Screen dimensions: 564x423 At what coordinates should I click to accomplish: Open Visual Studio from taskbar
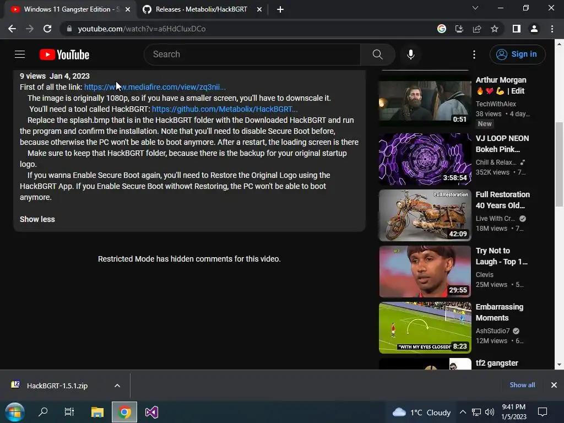point(151,412)
